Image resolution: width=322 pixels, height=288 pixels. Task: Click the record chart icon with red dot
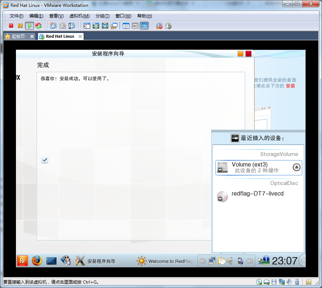pos(159,26)
